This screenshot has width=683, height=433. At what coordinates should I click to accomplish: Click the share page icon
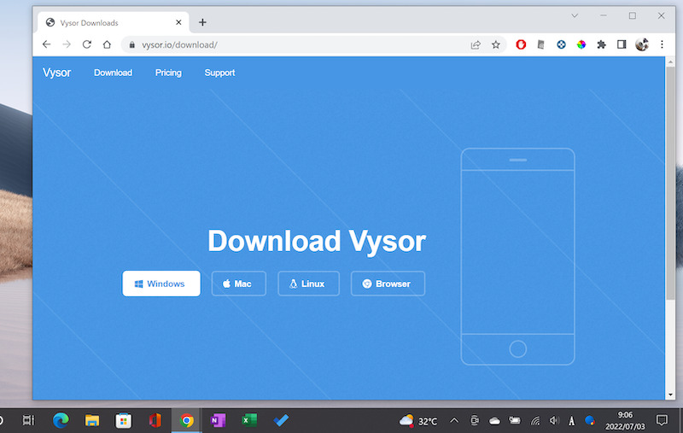(x=476, y=44)
